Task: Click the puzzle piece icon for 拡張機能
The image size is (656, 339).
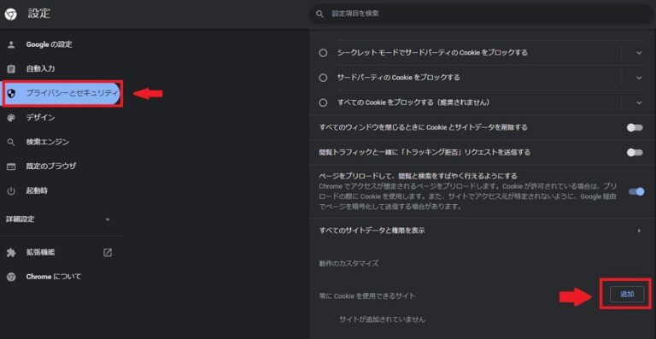Action: pos(11,253)
